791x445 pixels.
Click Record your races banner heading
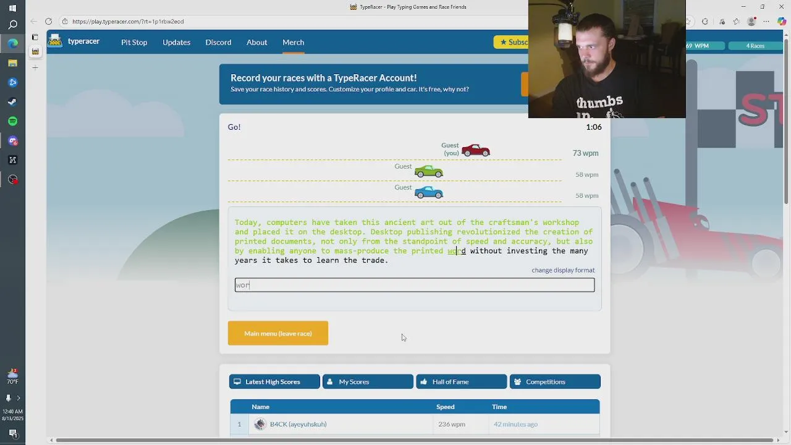tap(323, 78)
